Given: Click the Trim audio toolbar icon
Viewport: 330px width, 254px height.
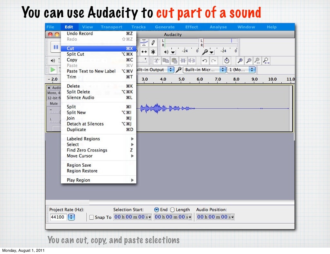Looking at the screenshot, I should click(x=183, y=61).
